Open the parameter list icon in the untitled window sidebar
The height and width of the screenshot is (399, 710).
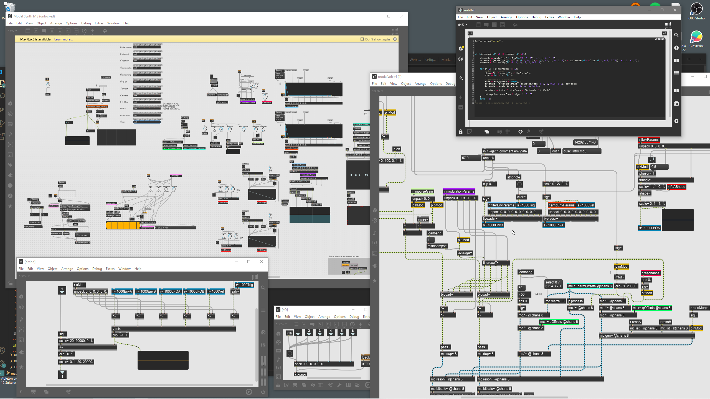676,73
